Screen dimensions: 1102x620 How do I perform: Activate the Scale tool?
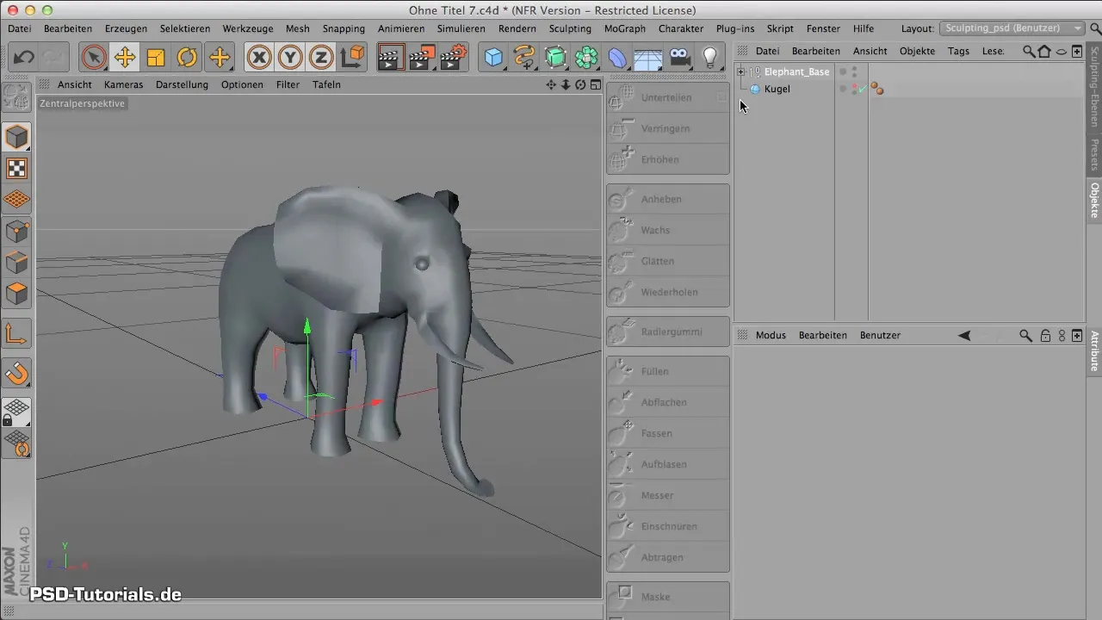point(156,58)
